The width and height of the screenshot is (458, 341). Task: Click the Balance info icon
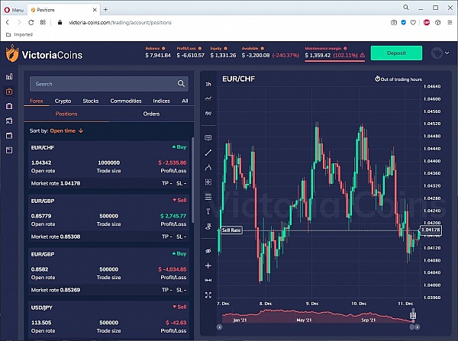pos(163,49)
